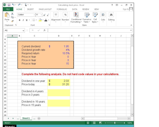Image resolution: width=159 pixels, height=127 pixels.
Task: Click the Touch/Mouse mode icon
Action: pos(26,5)
